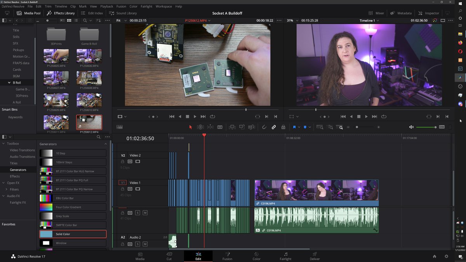Switch to the Deliver page tab
This screenshot has height=262, width=466.
315,256
